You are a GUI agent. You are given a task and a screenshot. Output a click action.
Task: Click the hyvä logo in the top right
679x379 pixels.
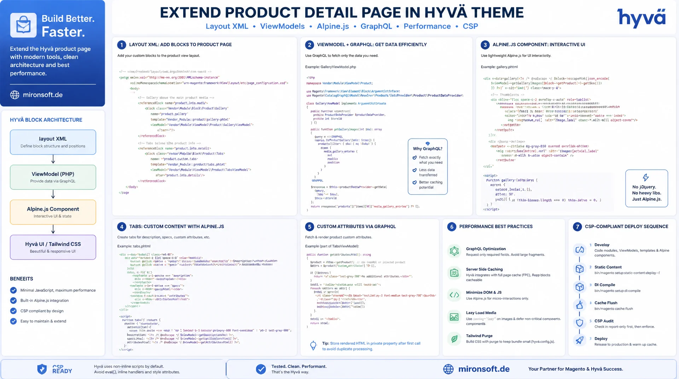[x=642, y=18]
